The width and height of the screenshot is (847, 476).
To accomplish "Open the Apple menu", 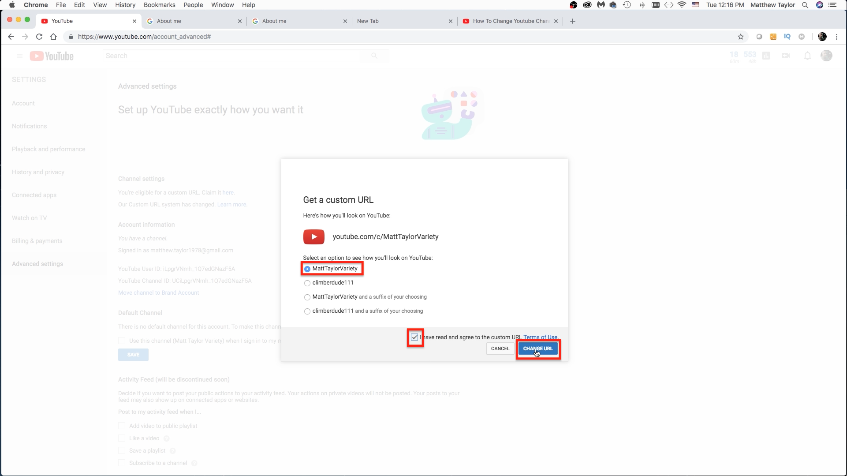I will coord(12,5).
